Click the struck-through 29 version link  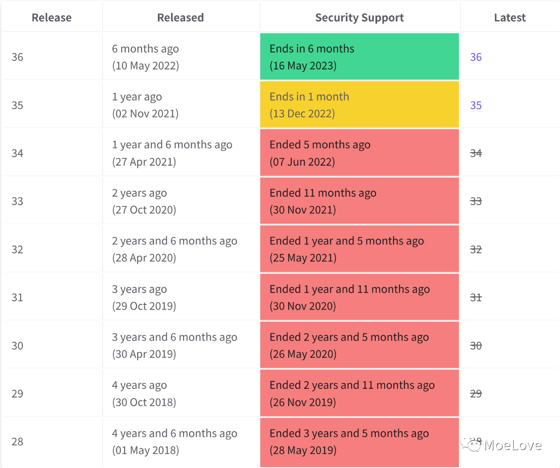(476, 394)
